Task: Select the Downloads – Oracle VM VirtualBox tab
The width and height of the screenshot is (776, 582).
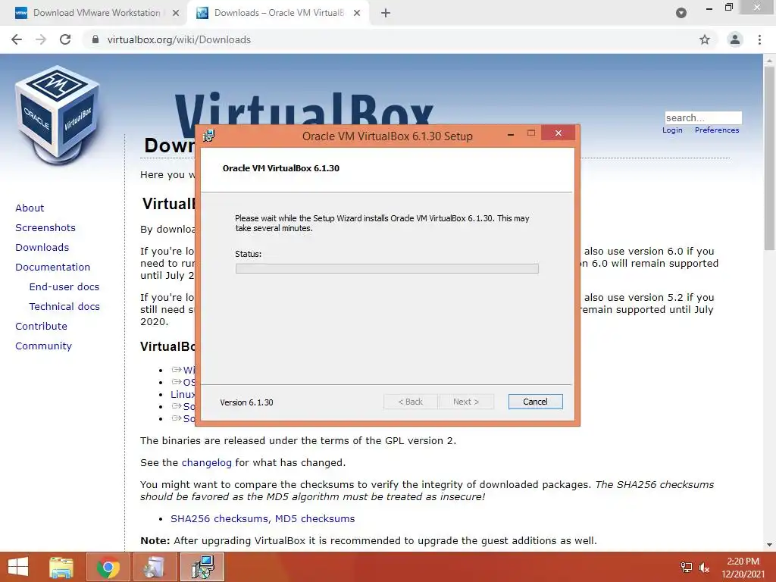Action: pos(278,14)
